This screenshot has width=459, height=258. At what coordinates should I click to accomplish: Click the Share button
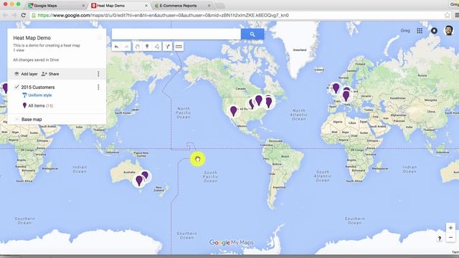tap(50, 74)
